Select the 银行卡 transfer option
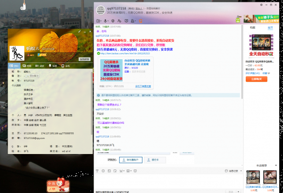This screenshot has width=283, height=193. (x=155, y=160)
